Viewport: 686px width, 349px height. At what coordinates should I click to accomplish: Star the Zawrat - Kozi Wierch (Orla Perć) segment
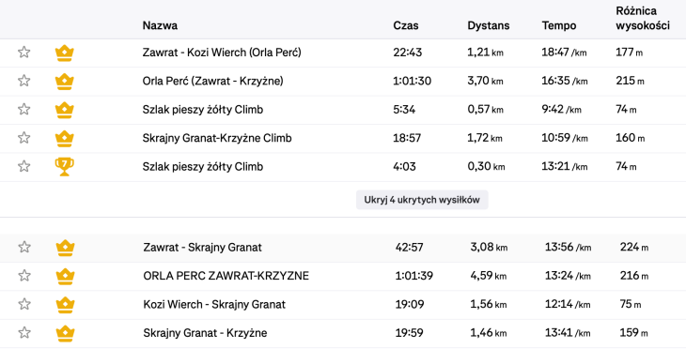tap(24, 53)
